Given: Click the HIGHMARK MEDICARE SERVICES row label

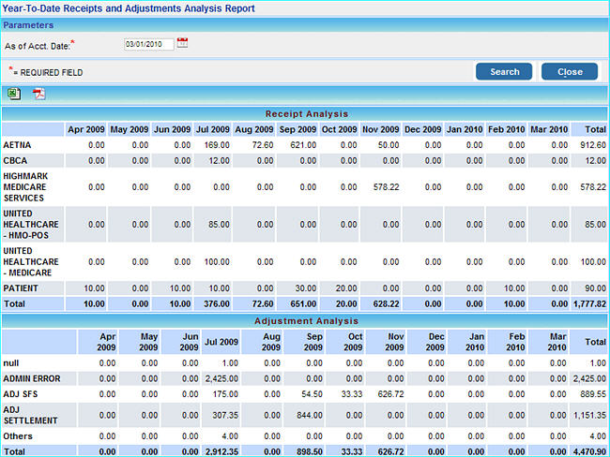Looking at the screenshot, I should [x=26, y=186].
